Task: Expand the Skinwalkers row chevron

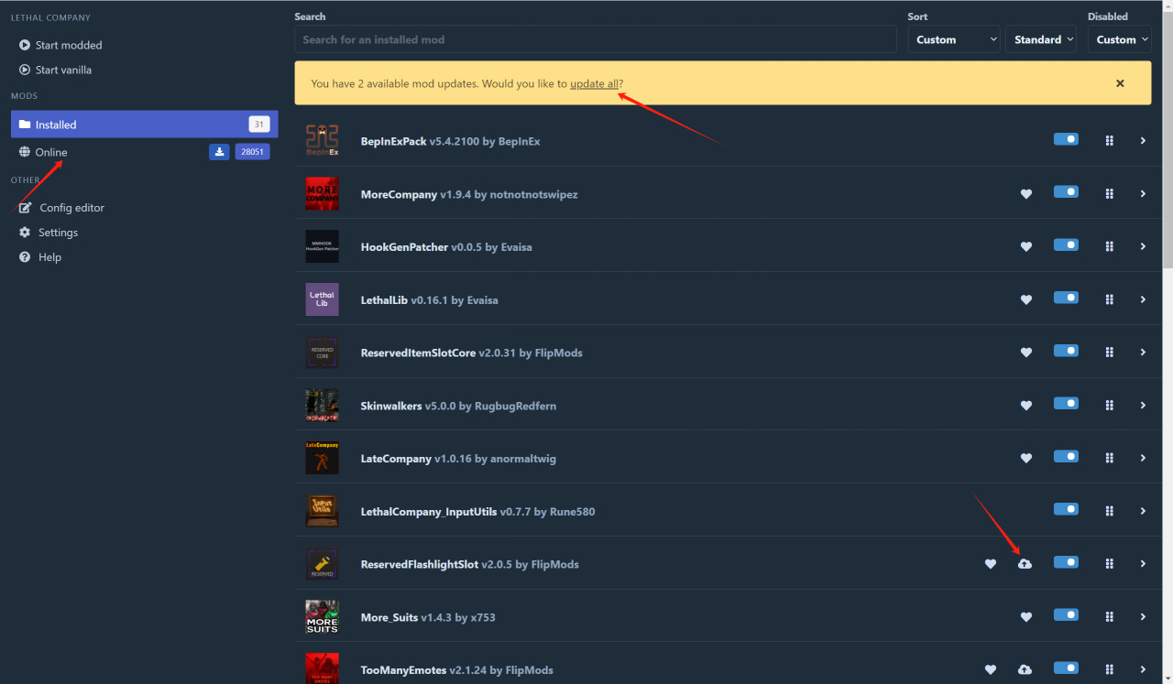Action: (1143, 406)
